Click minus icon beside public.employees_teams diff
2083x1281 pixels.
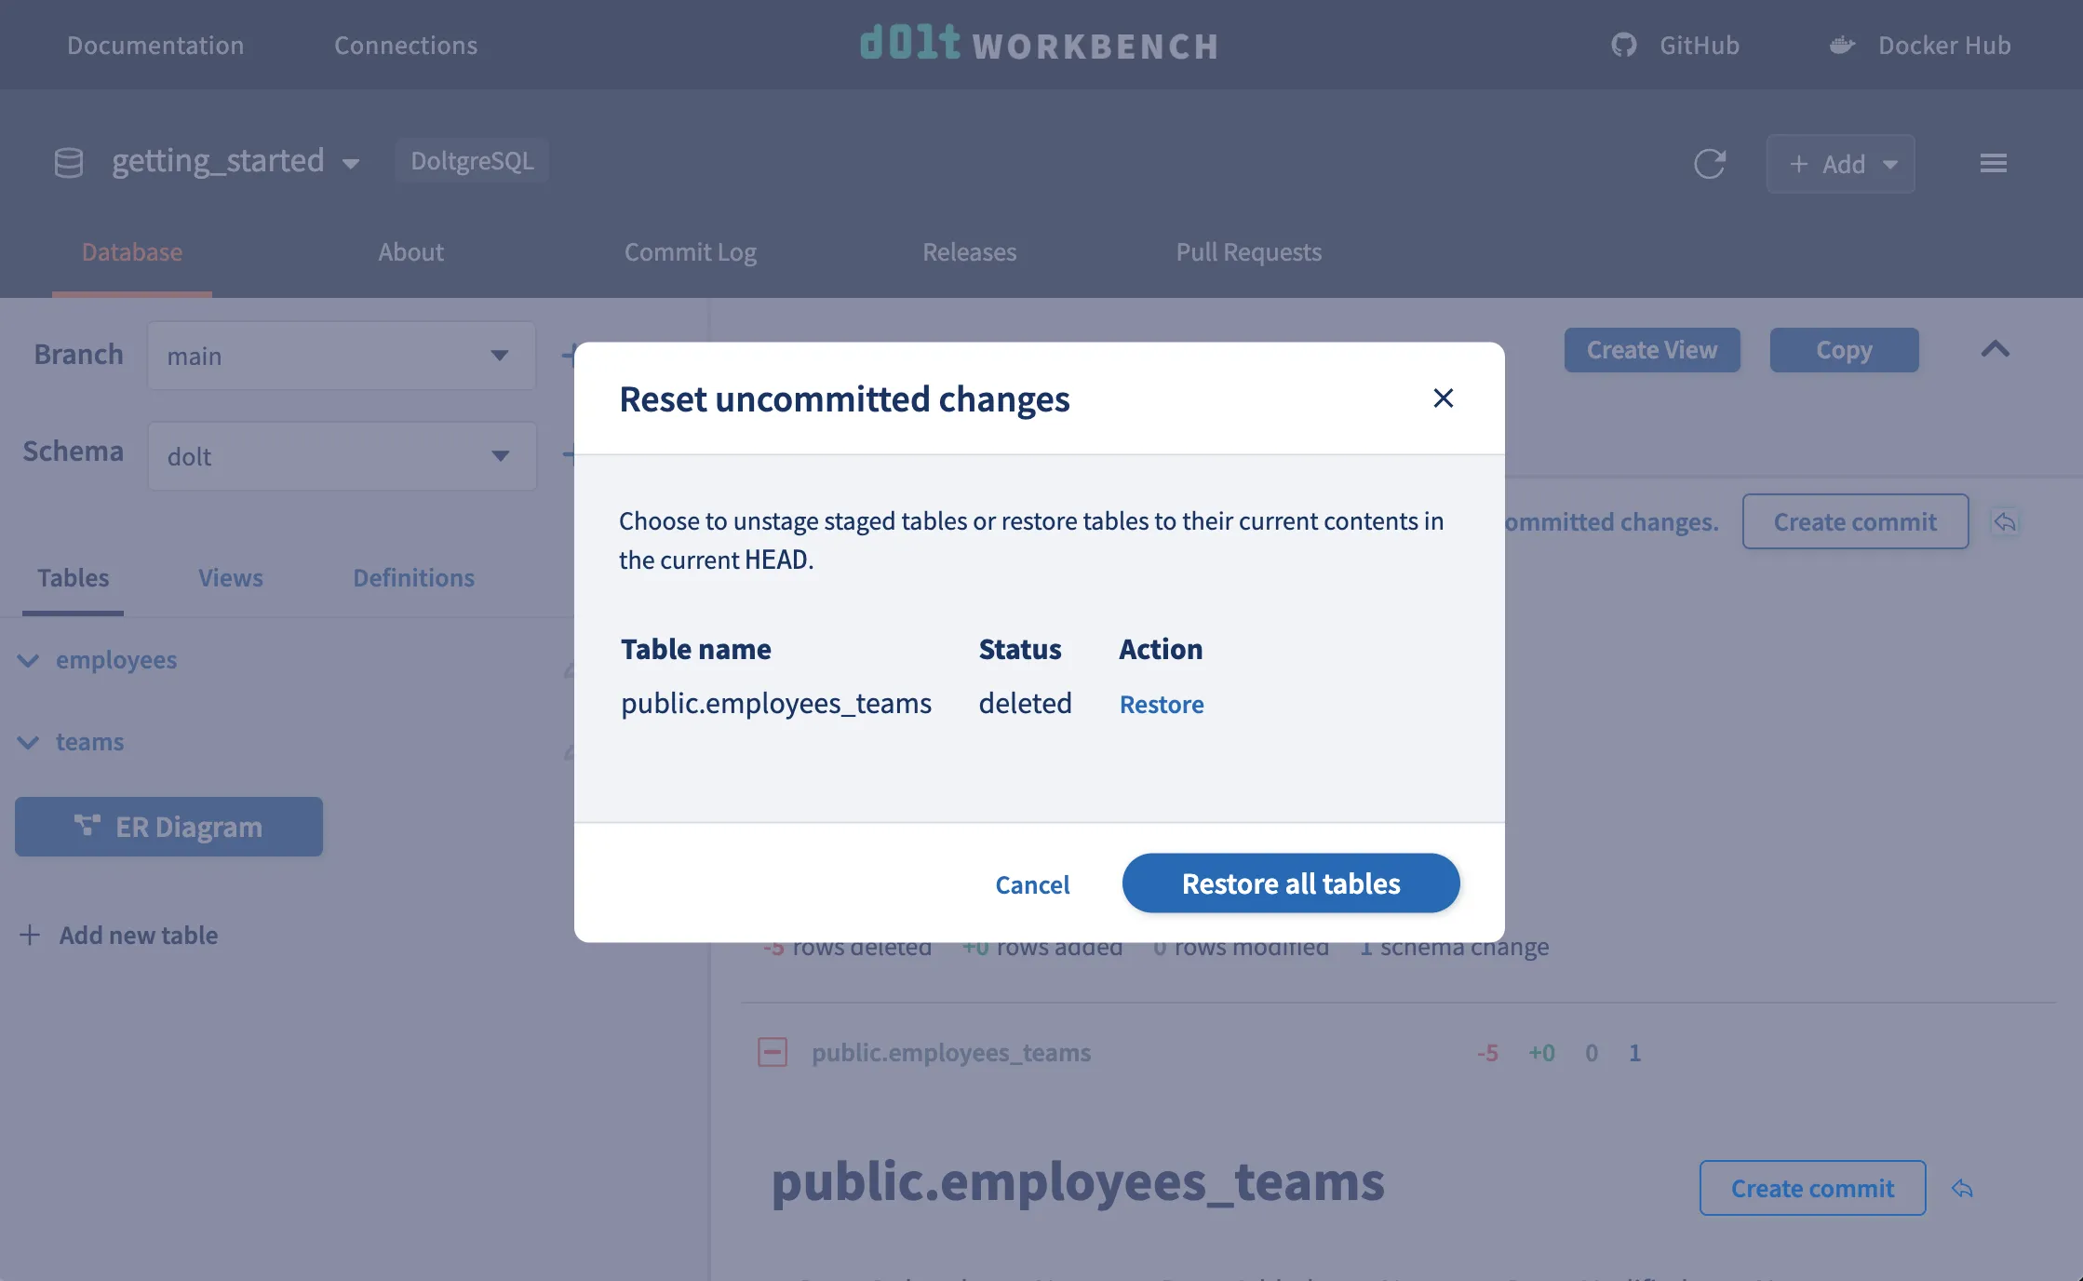tap(773, 1053)
